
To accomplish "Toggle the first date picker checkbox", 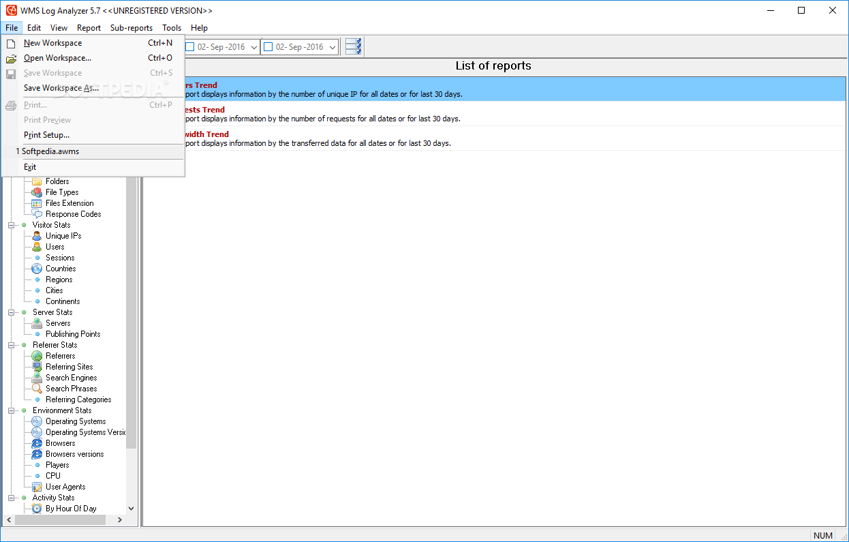I will tap(190, 47).
